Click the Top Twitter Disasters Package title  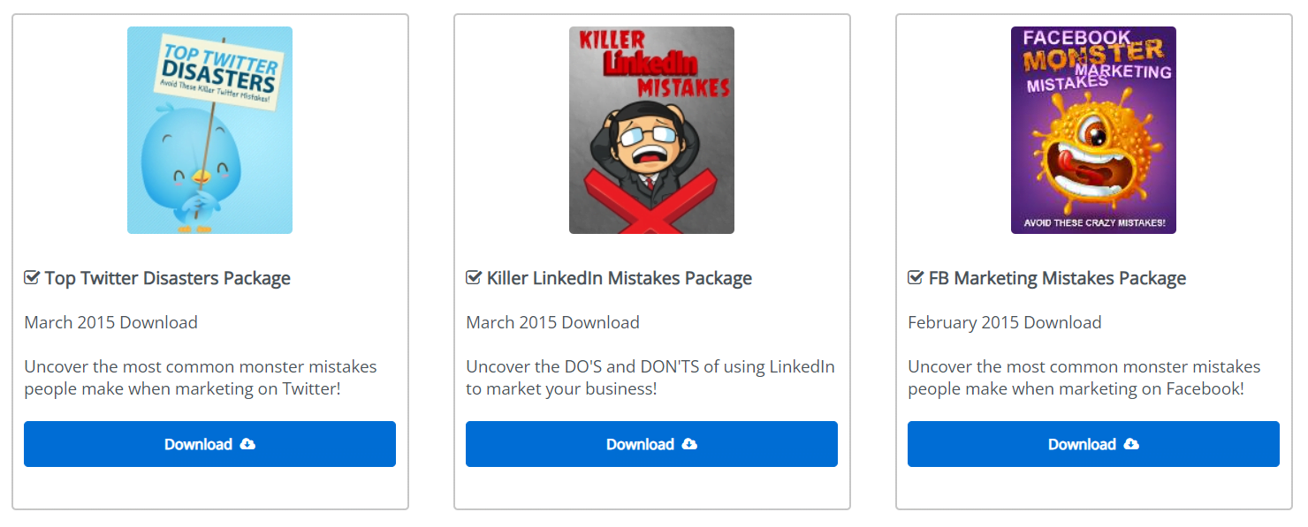pos(167,278)
